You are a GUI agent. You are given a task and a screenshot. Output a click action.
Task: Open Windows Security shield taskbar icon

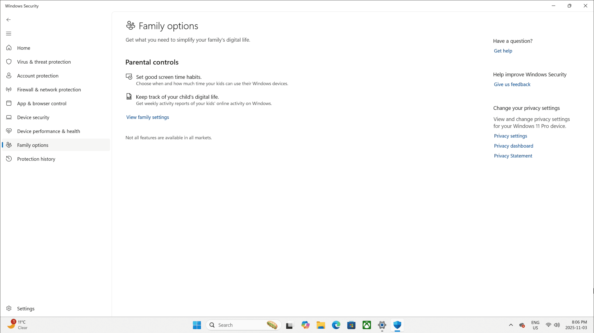coord(397,325)
